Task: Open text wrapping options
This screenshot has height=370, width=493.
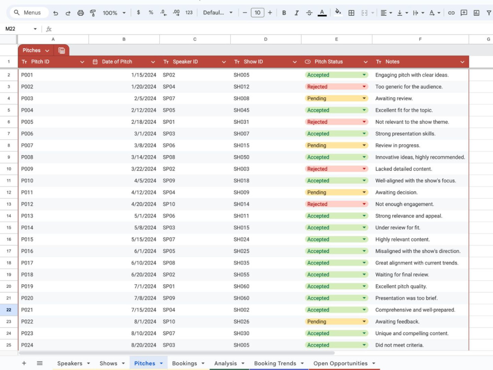Action: 418,13
